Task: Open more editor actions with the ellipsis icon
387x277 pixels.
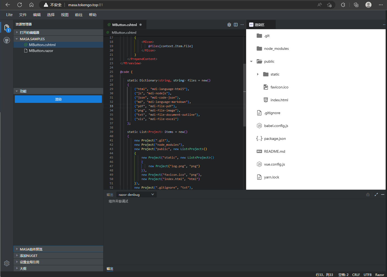Action: point(242,24)
